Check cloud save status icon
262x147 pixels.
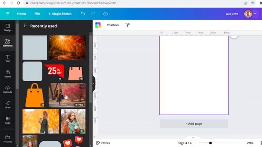(105, 13)
